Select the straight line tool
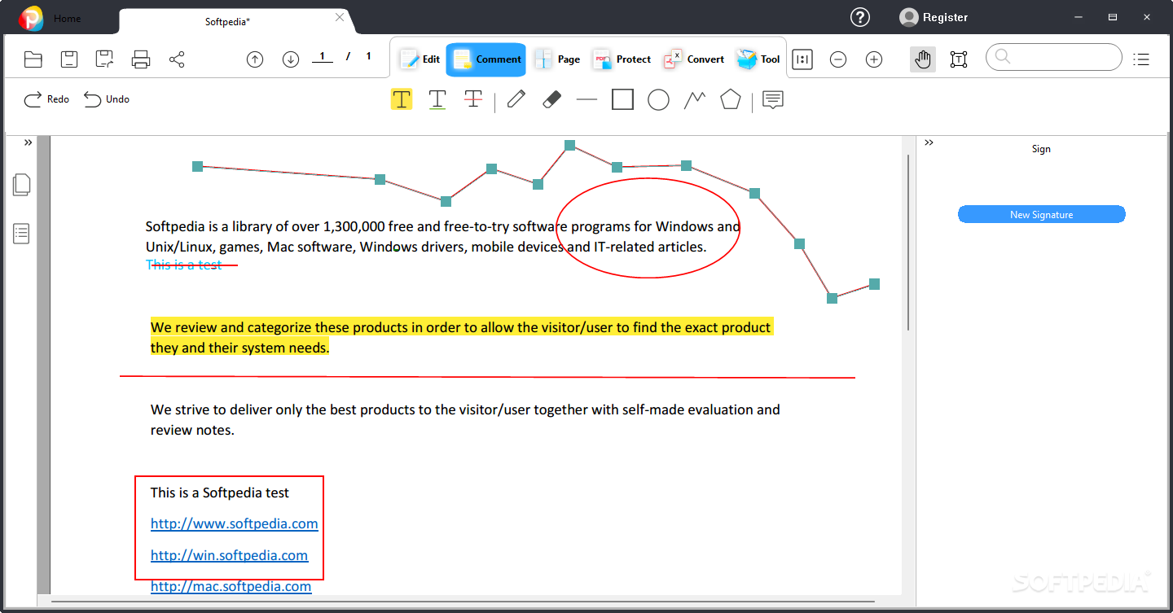The width and height of the screenshot is (1173, 613). (x=586, y=99)
